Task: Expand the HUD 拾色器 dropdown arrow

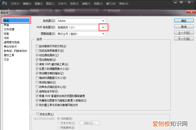Action: (x=103, y=27)
